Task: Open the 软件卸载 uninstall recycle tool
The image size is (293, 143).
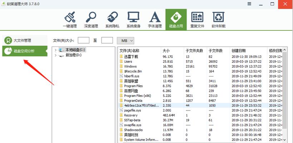Action: 218,20
